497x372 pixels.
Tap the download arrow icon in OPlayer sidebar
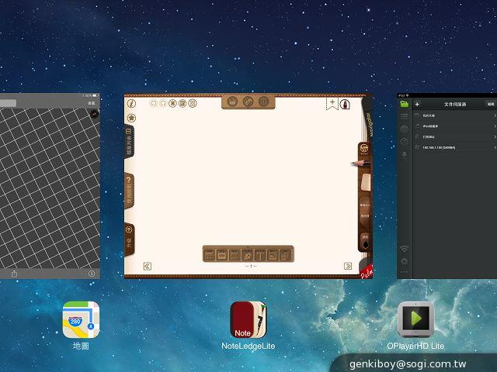click(404, 155)
